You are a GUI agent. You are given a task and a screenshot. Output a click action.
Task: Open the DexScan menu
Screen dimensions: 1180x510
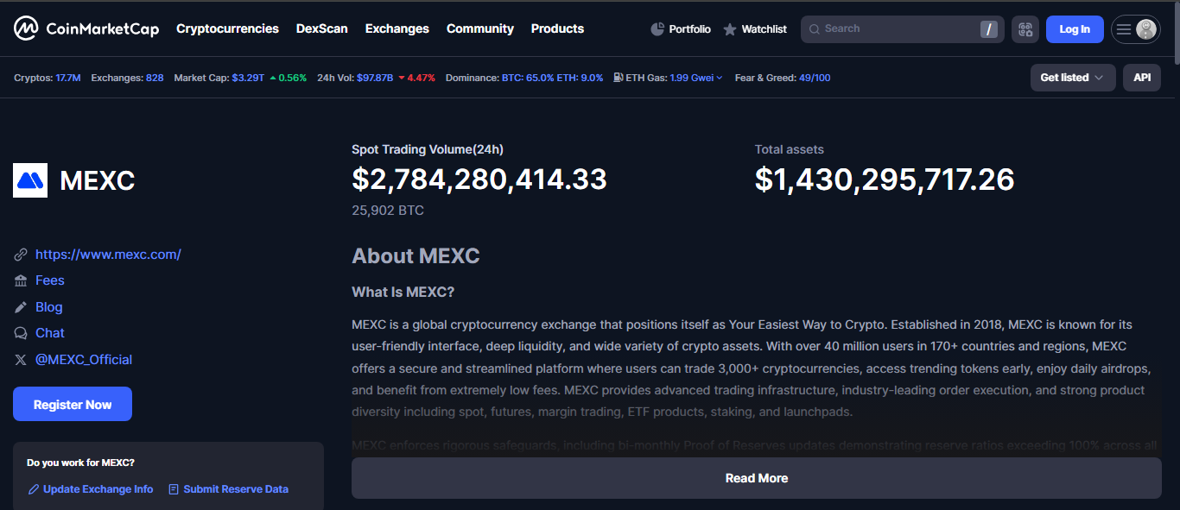tap(322, 28)
